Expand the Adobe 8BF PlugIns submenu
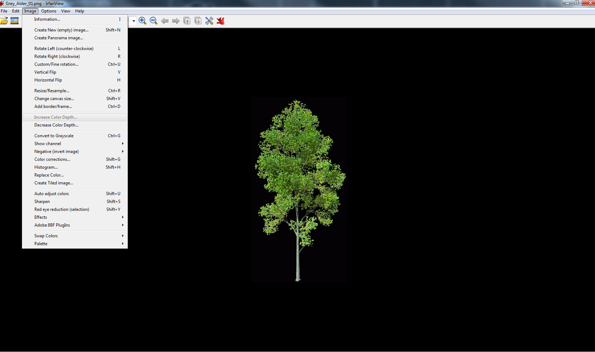595x352 pixels. (75, 225)
